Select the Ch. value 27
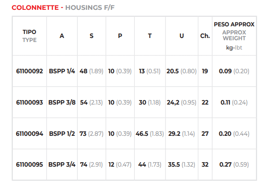Viewport: 271px width, 189px height. pyautogui.click(x=205, y=134)
